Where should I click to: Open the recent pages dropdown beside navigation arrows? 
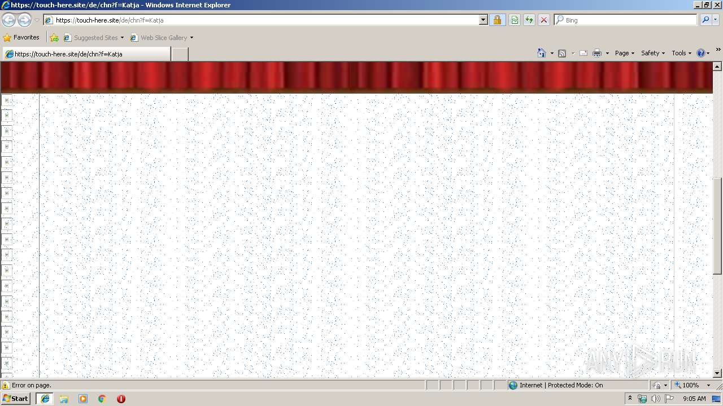click(x=37, y=20)
